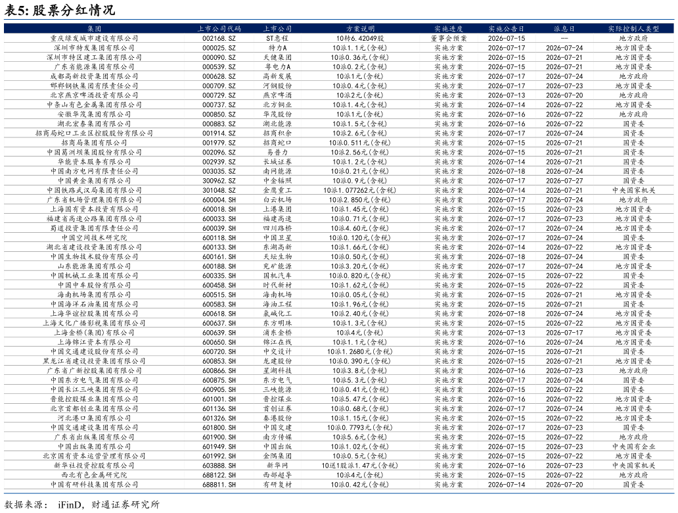Click the 董事会预案 status cell
Screen dimensions: 678x513
point(449,38)
